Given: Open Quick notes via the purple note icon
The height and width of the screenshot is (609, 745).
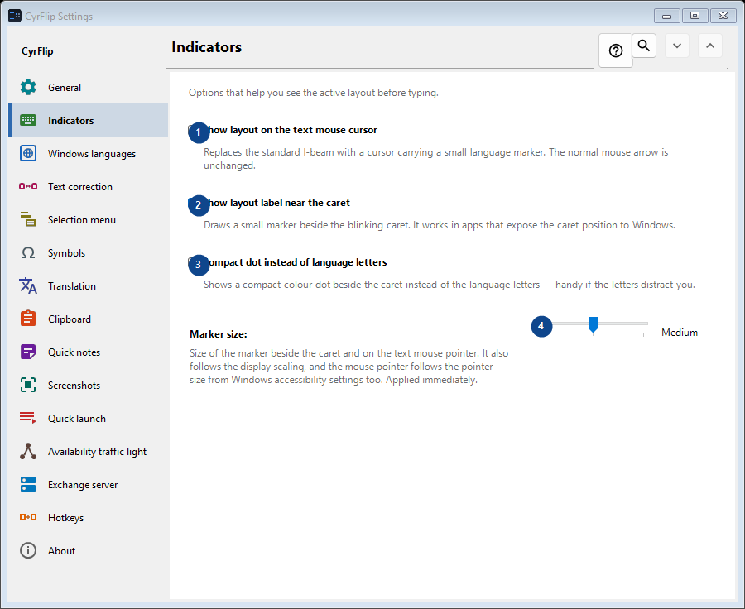Looking at the screenshot, I should [28, 352].
